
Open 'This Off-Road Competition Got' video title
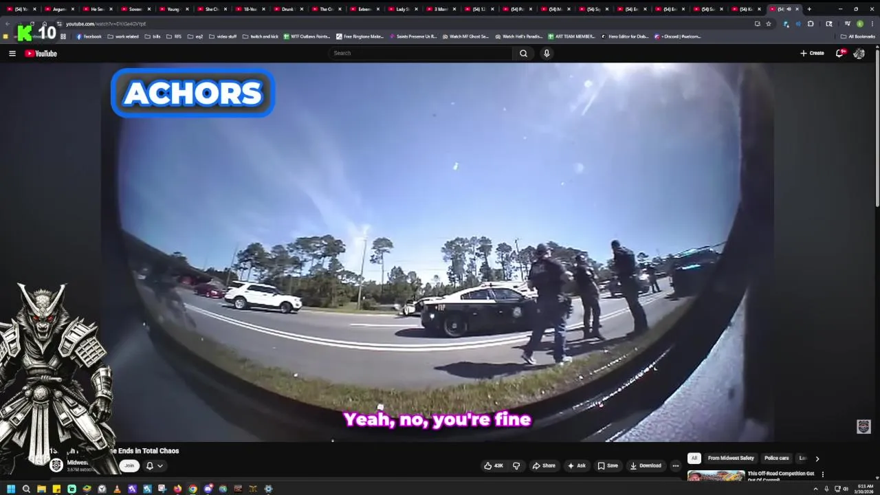(780, 474)
